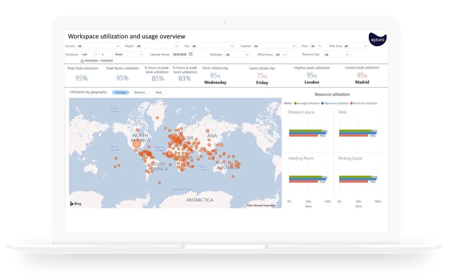
Task: Click the Desk chart title
Action: click(x=342, y=112)
